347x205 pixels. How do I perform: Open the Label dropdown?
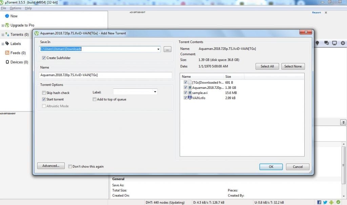pyautogui.click(x=155, y=92)
